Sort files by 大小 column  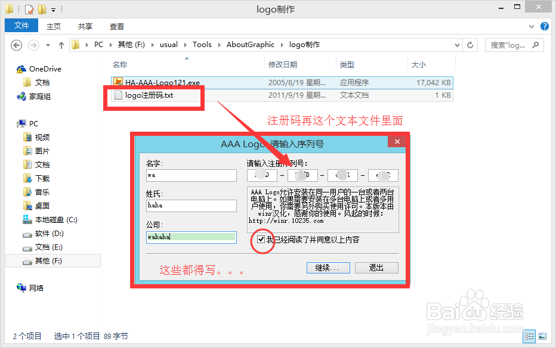click(418, 65)
